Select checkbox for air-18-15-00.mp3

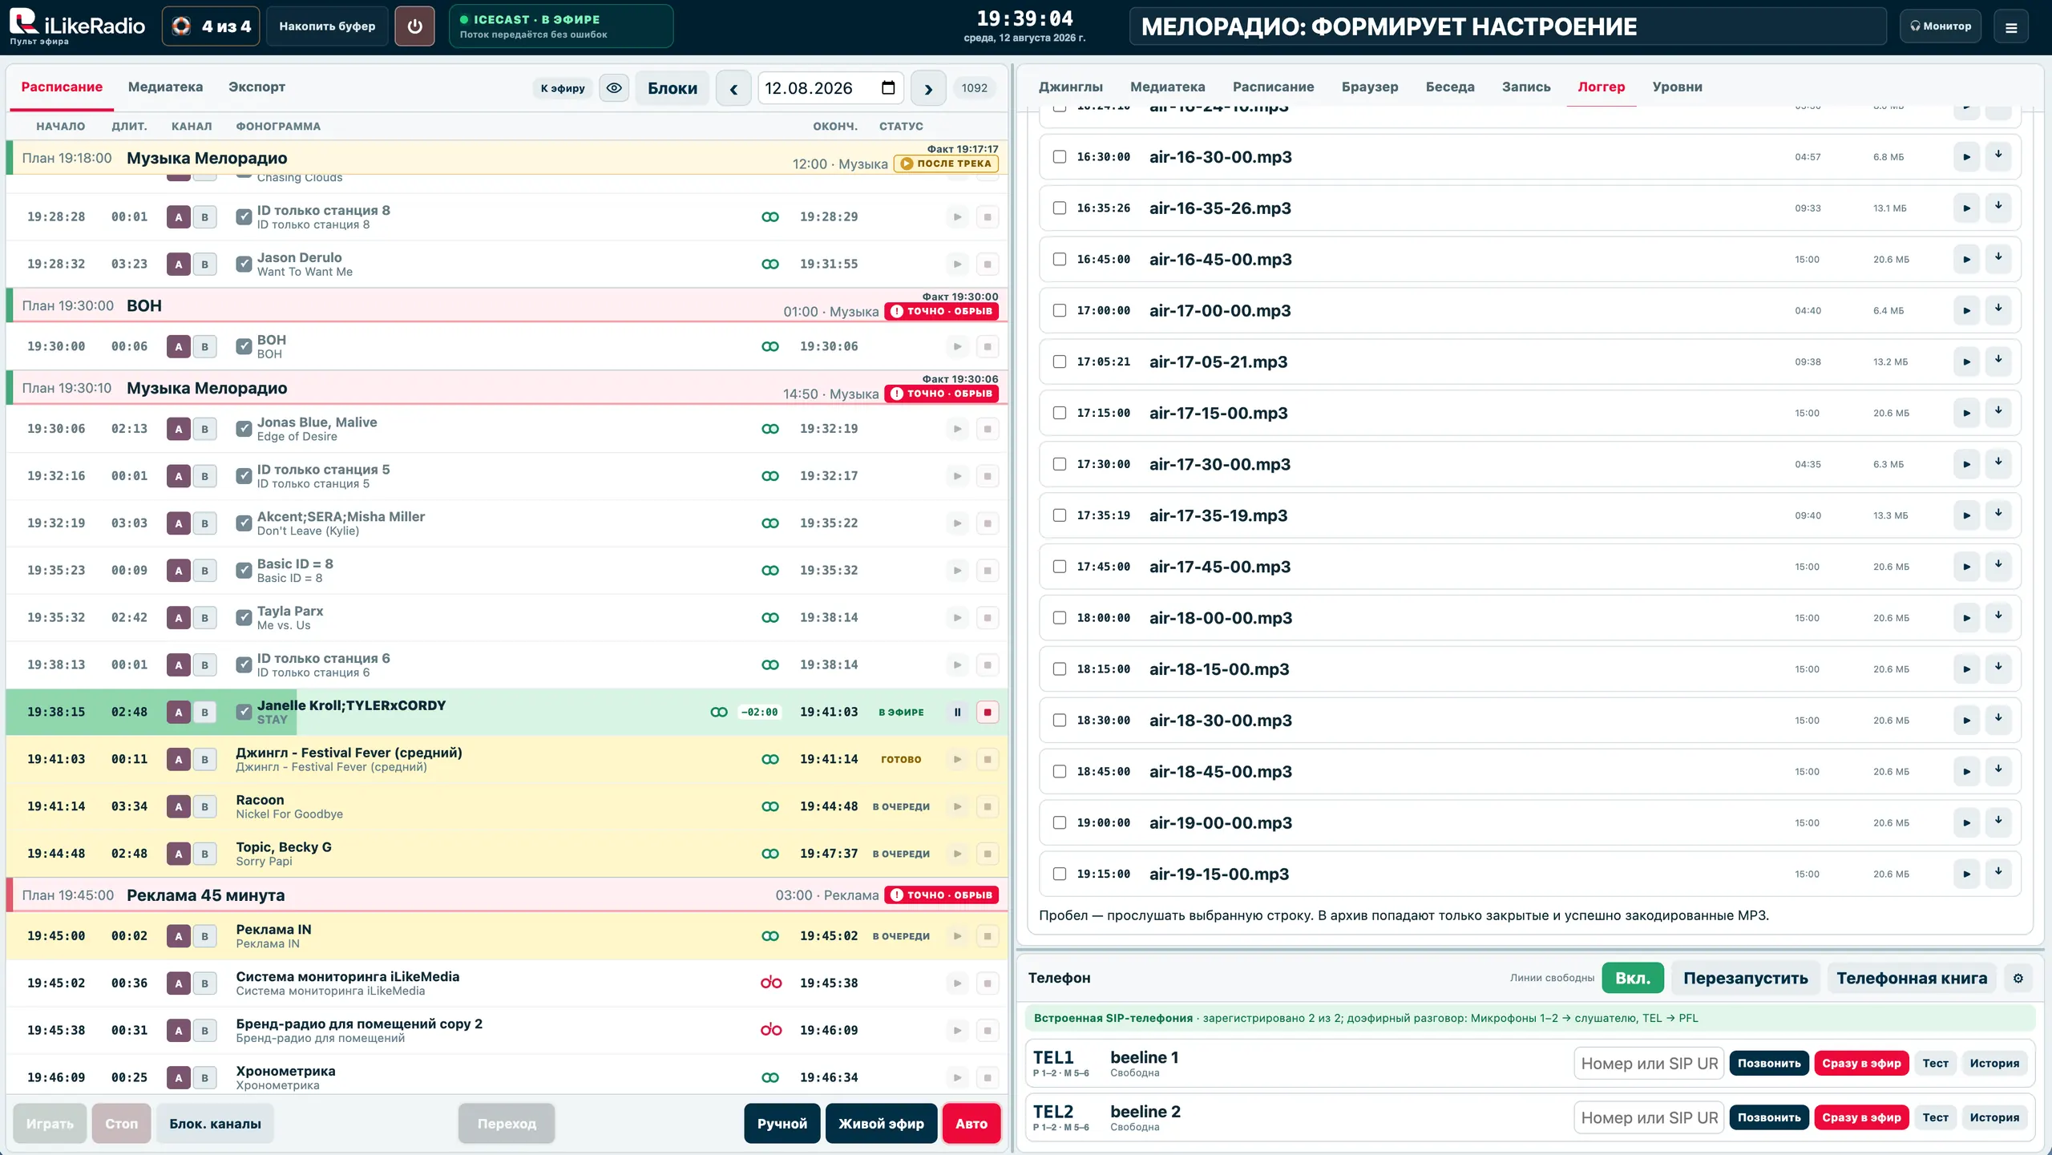[x=1060, y=669]
